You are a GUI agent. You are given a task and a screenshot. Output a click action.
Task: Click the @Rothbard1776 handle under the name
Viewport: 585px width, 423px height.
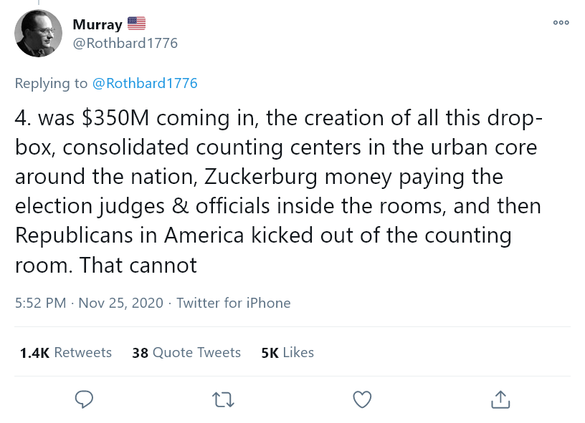(x=125, y=44)
